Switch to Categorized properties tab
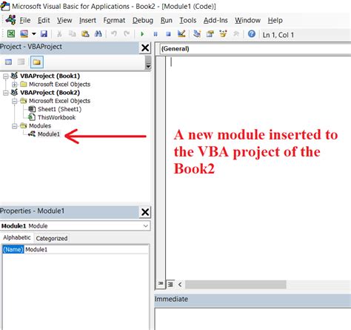 point(52,238)
